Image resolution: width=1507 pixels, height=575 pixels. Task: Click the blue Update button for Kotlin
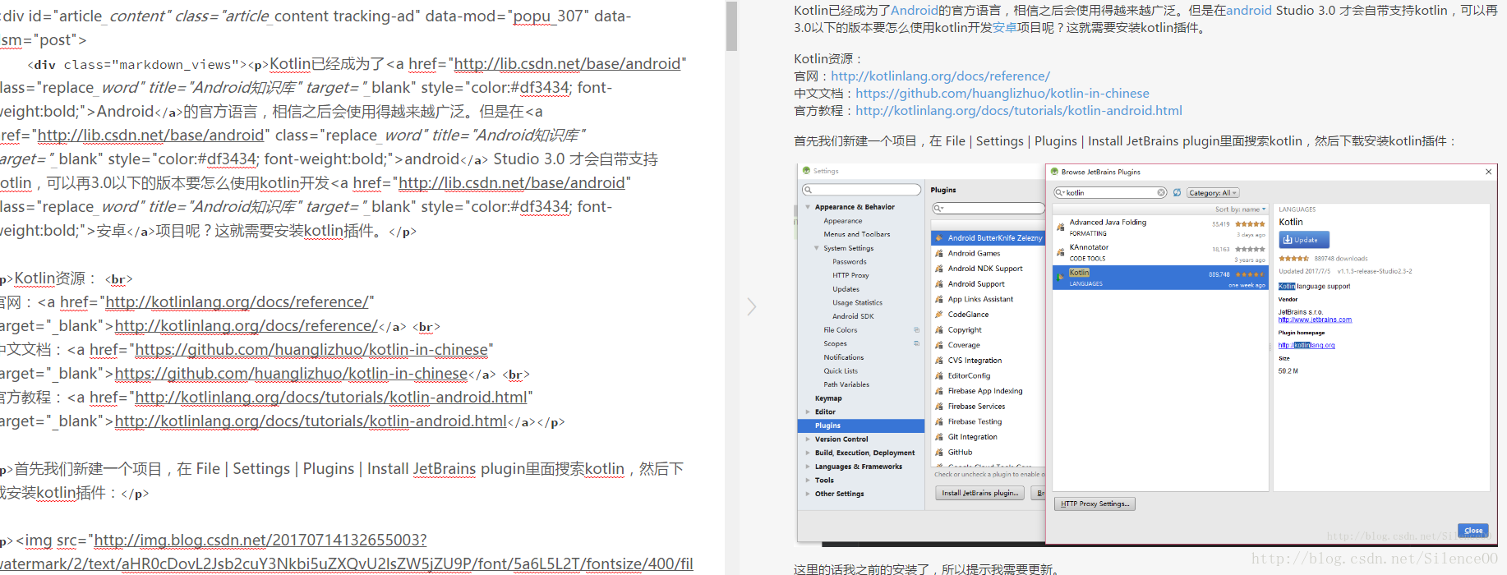1303,240
